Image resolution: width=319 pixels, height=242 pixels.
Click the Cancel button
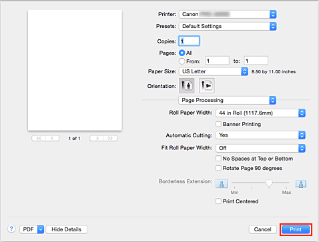click(x=262, y=229)
